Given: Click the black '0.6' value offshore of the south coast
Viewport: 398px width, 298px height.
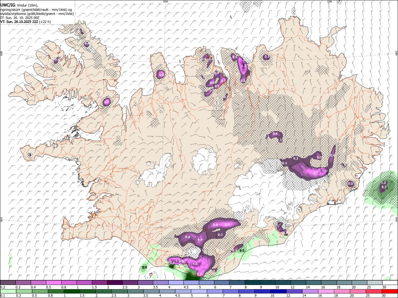Looking at the screenshot, I should 145,267.
